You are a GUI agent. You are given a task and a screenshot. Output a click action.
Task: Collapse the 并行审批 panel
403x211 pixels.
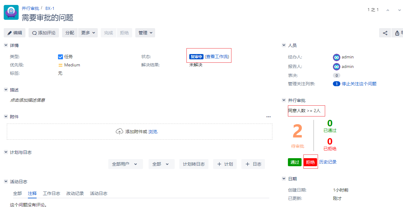(x=284, y=100)
